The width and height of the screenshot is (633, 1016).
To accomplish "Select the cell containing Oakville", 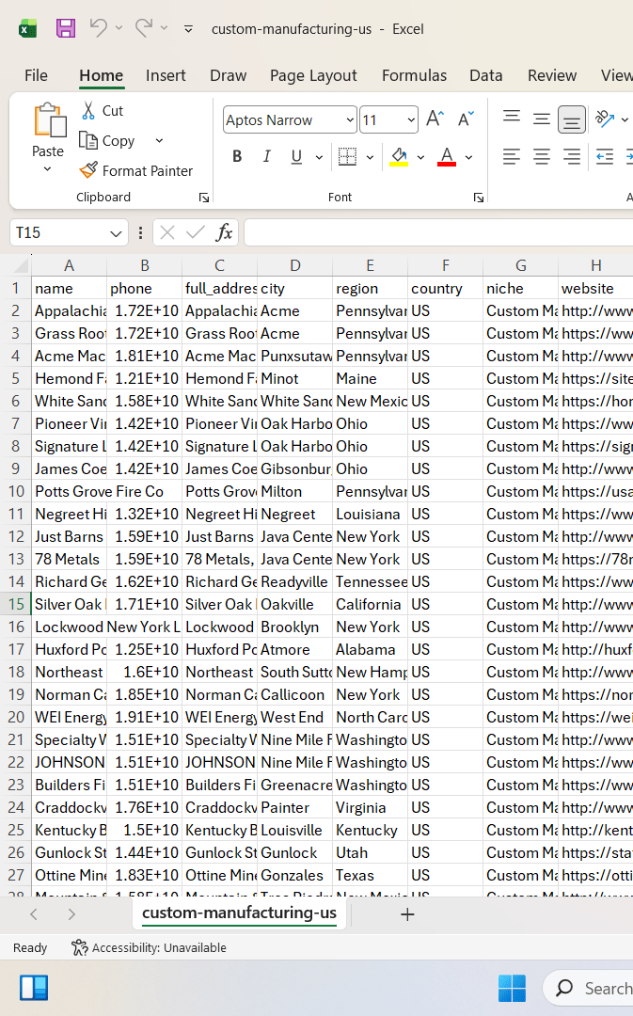I will [x=294, y=605].
